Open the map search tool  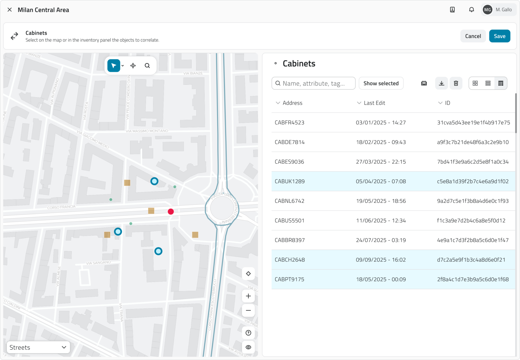[147, 66]
